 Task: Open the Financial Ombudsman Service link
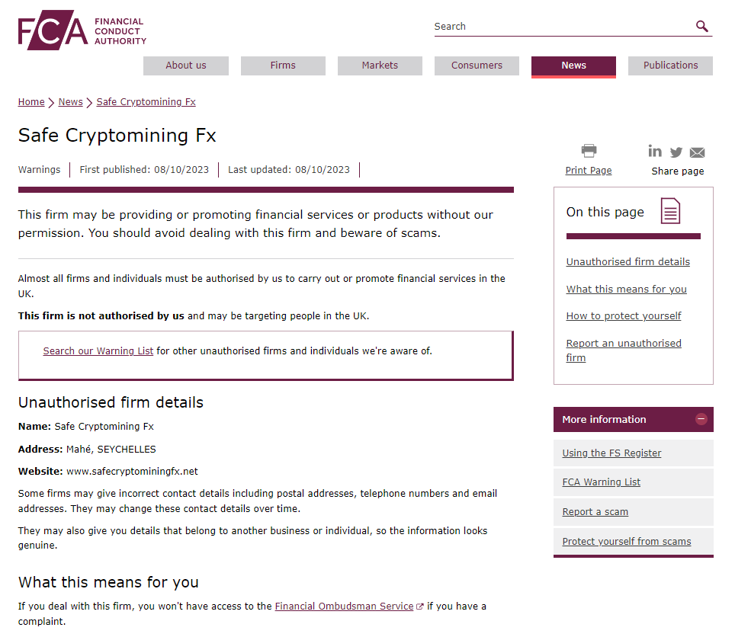click(344, 607)
